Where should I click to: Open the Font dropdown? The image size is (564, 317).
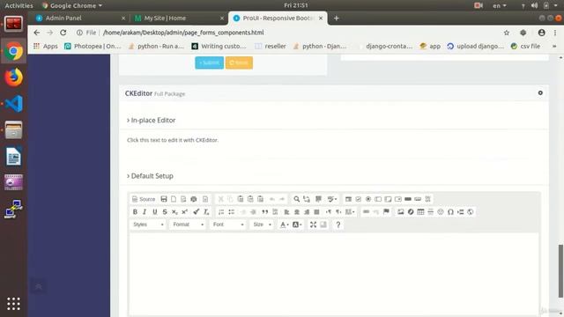click(228, 225)
